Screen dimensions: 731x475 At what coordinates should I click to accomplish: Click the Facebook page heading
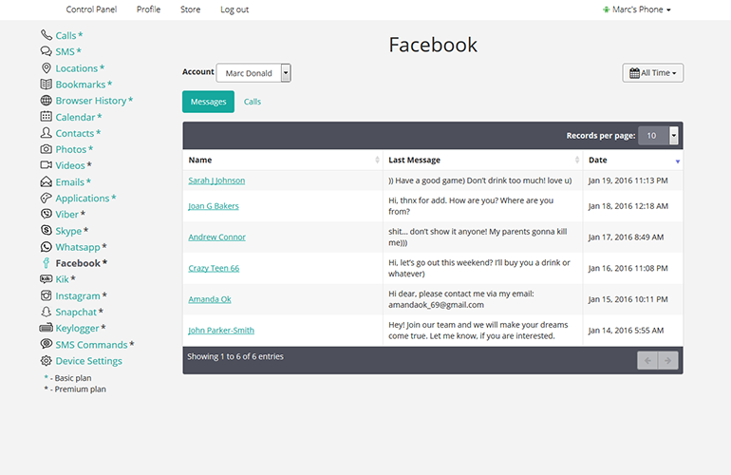click(x=433, y=45)
